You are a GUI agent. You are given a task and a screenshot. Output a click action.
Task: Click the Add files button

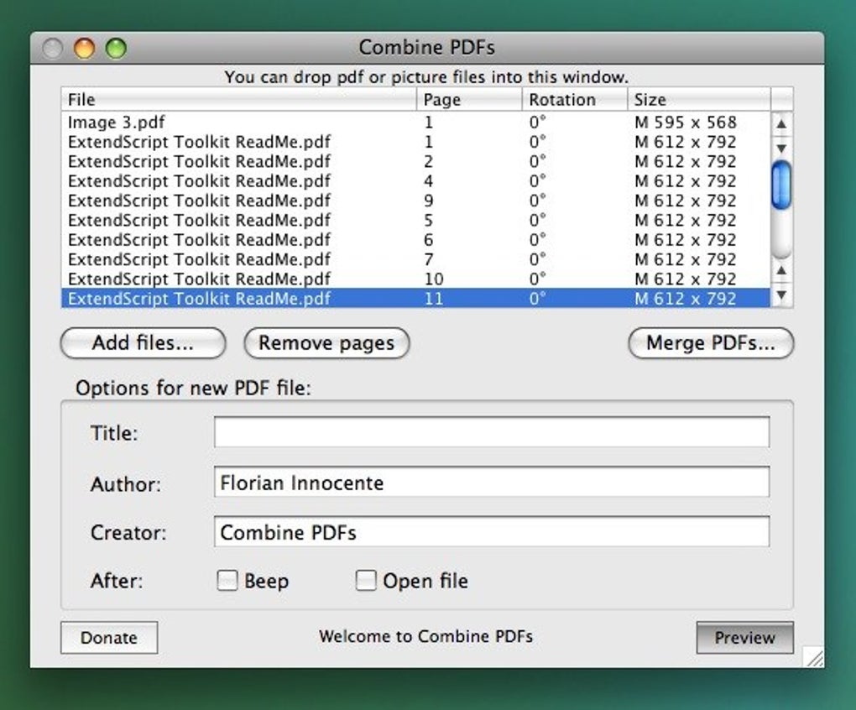point(142,342)
